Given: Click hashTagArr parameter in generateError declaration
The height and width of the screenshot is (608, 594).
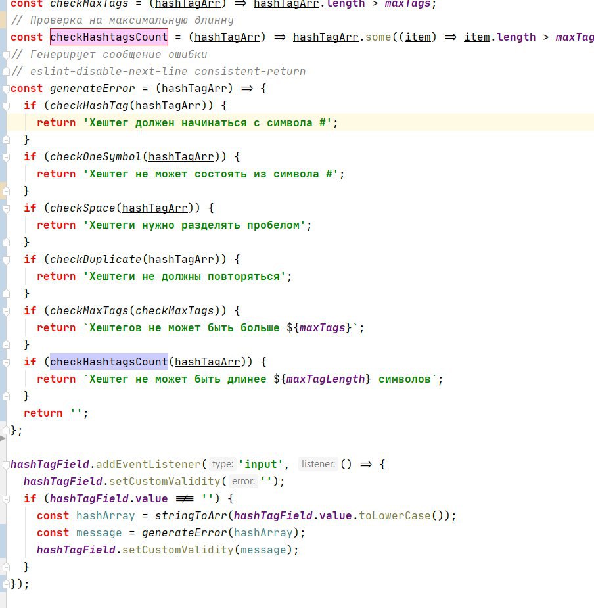Looking at the screenshot, I should 194,89.
